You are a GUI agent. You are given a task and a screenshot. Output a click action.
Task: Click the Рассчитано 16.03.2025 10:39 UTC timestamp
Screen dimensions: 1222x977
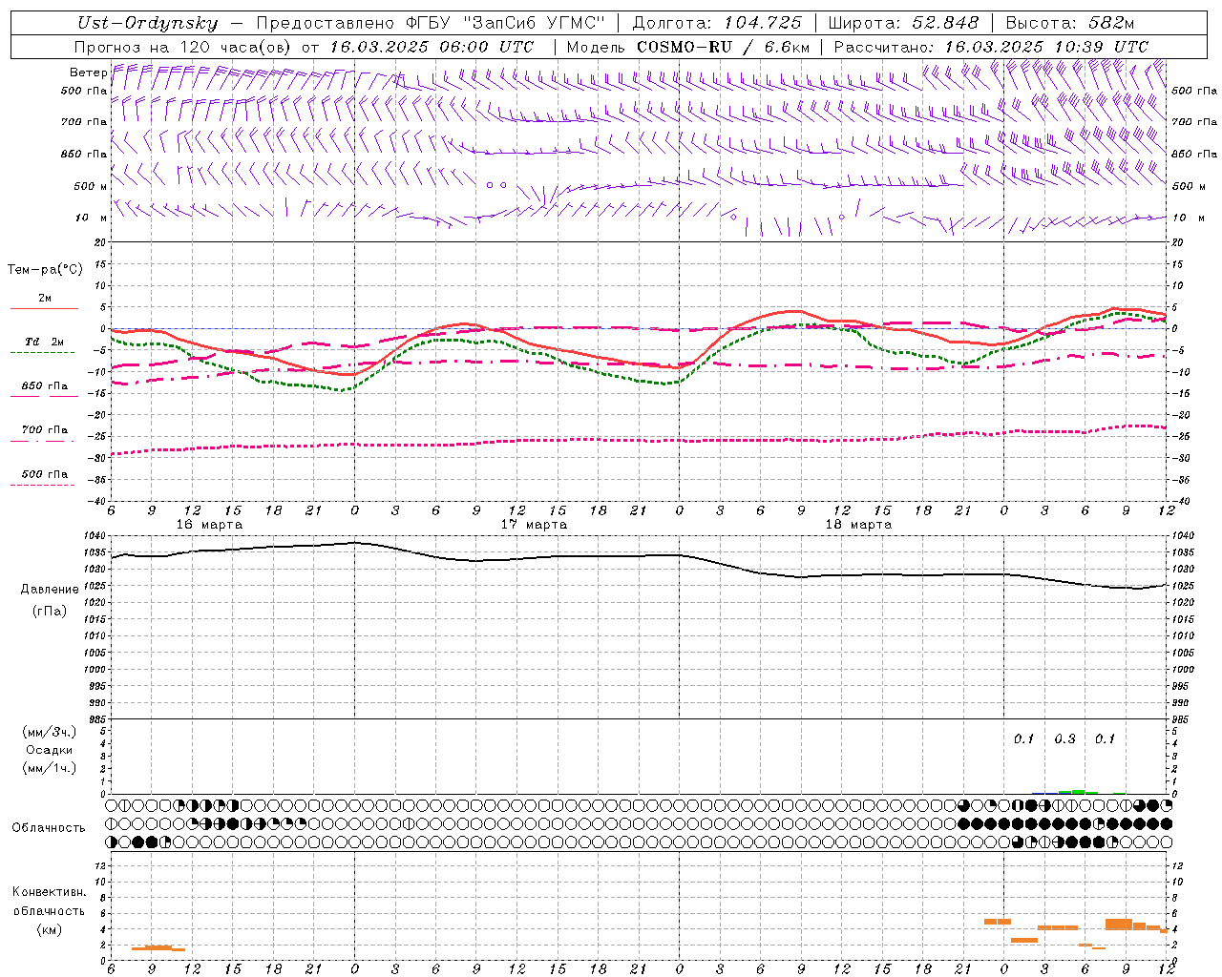tap(991, 47)
